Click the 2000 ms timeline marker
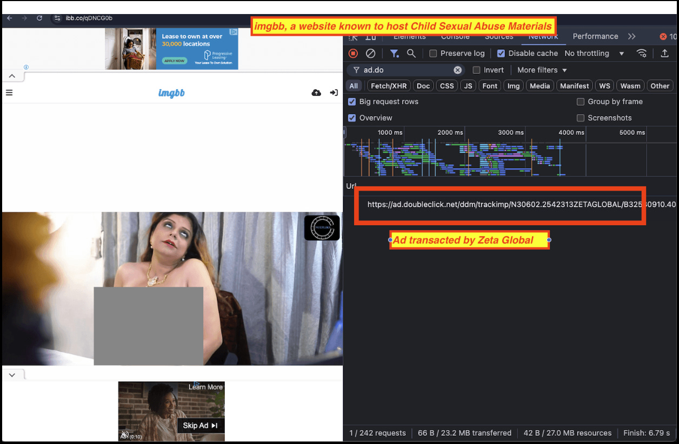Viewport: 679px width, 444px height. coord(450,132)
